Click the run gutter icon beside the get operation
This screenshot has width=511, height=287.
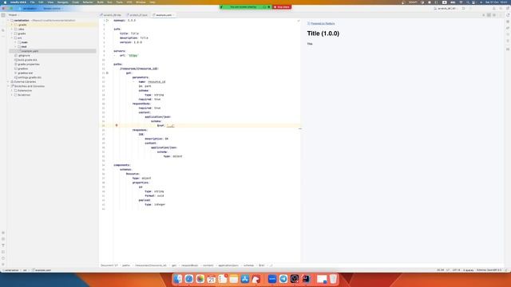pyautogui.click(x=107, y=73)
